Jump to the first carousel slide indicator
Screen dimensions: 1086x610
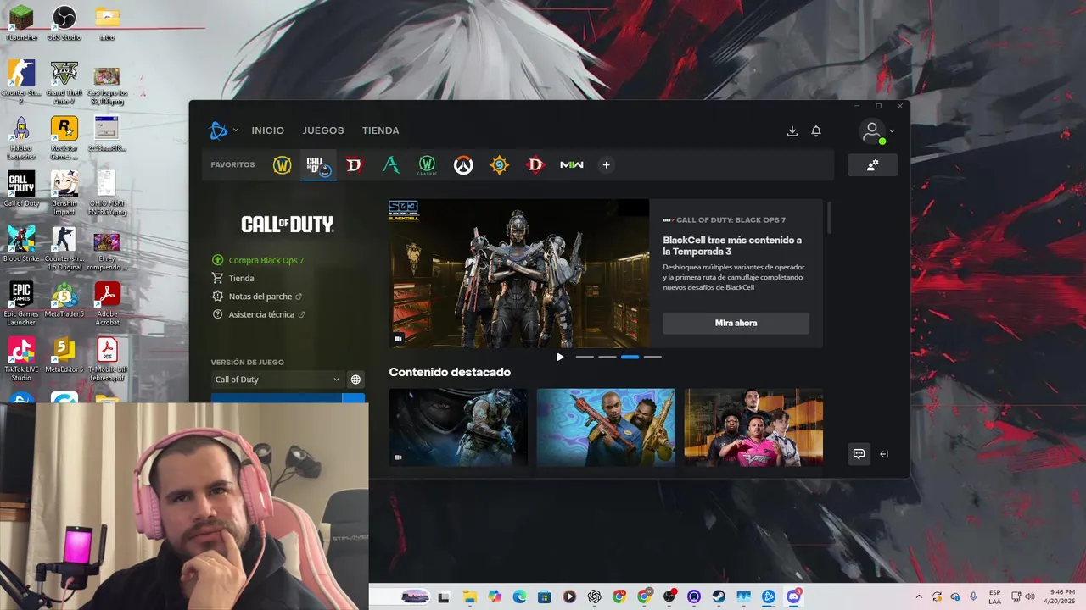pyautogui.click(x=585, y=357)
